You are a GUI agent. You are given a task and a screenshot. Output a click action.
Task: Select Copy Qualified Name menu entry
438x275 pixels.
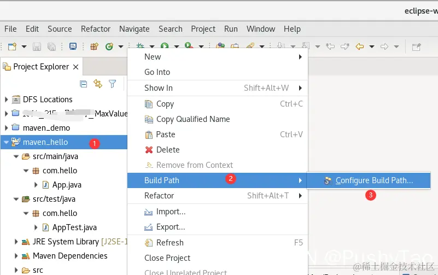pyautogui.click(x=218, y=119)
